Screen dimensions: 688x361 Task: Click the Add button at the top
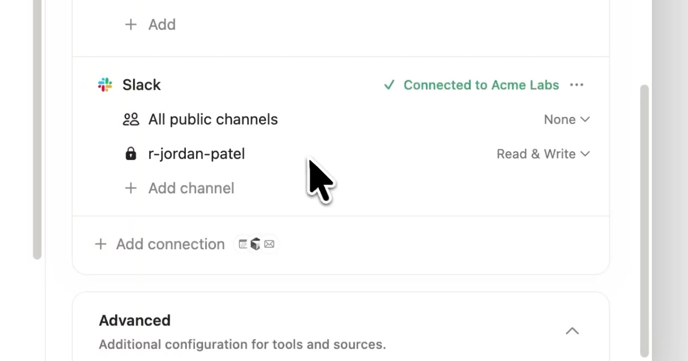point(162,25)
